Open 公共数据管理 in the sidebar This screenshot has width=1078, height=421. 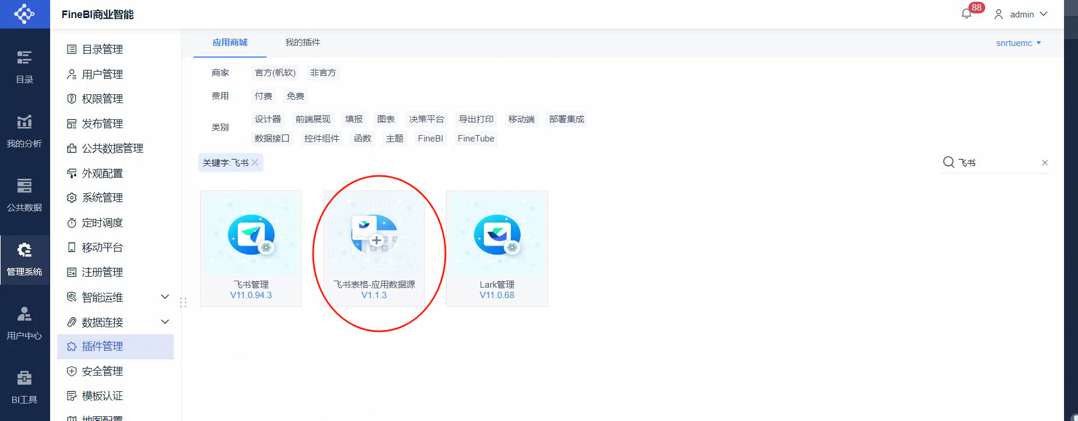click(x=115, y=148)
